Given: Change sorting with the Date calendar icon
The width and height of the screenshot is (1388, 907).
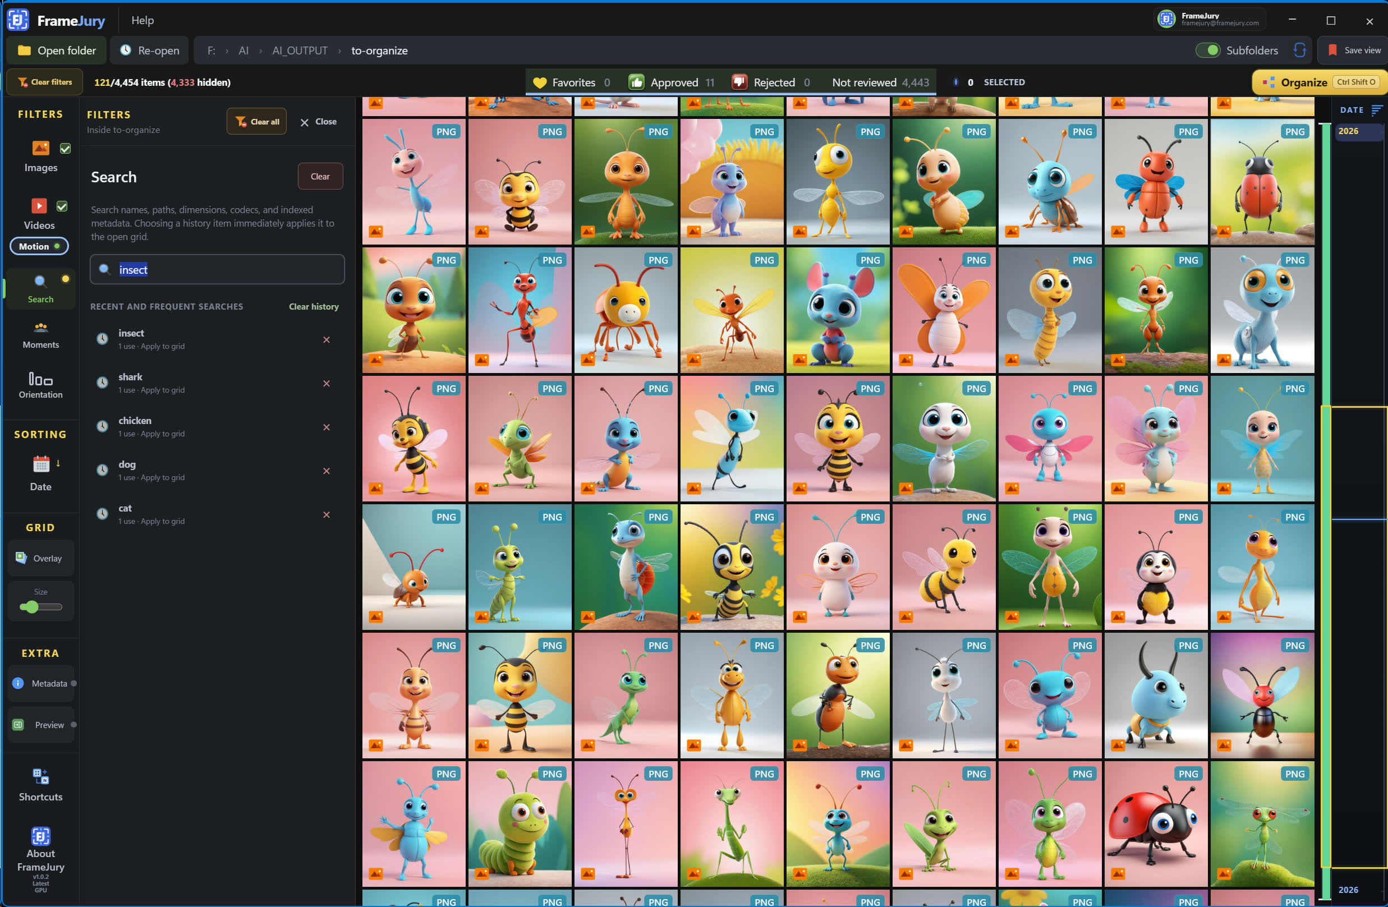Looking at the screenshot, I should pyautogui.click(x=41, y=464).
